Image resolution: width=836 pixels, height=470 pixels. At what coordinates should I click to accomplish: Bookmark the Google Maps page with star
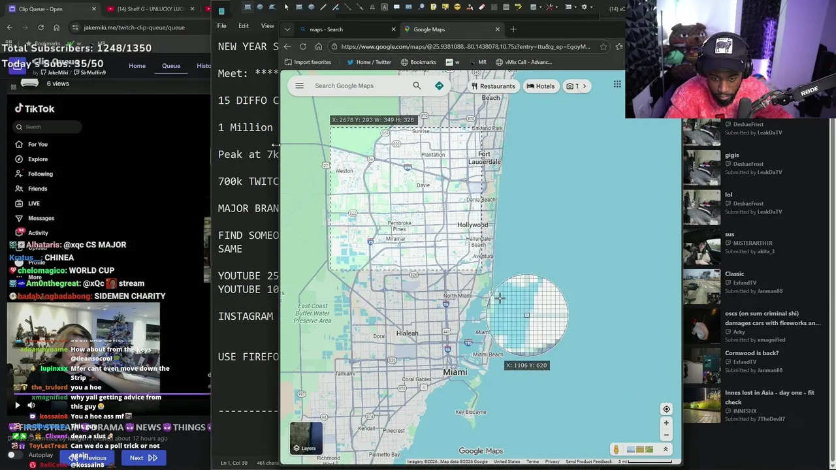pos(603,46)
